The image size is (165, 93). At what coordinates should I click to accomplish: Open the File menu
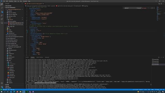(x=4, y=1)
